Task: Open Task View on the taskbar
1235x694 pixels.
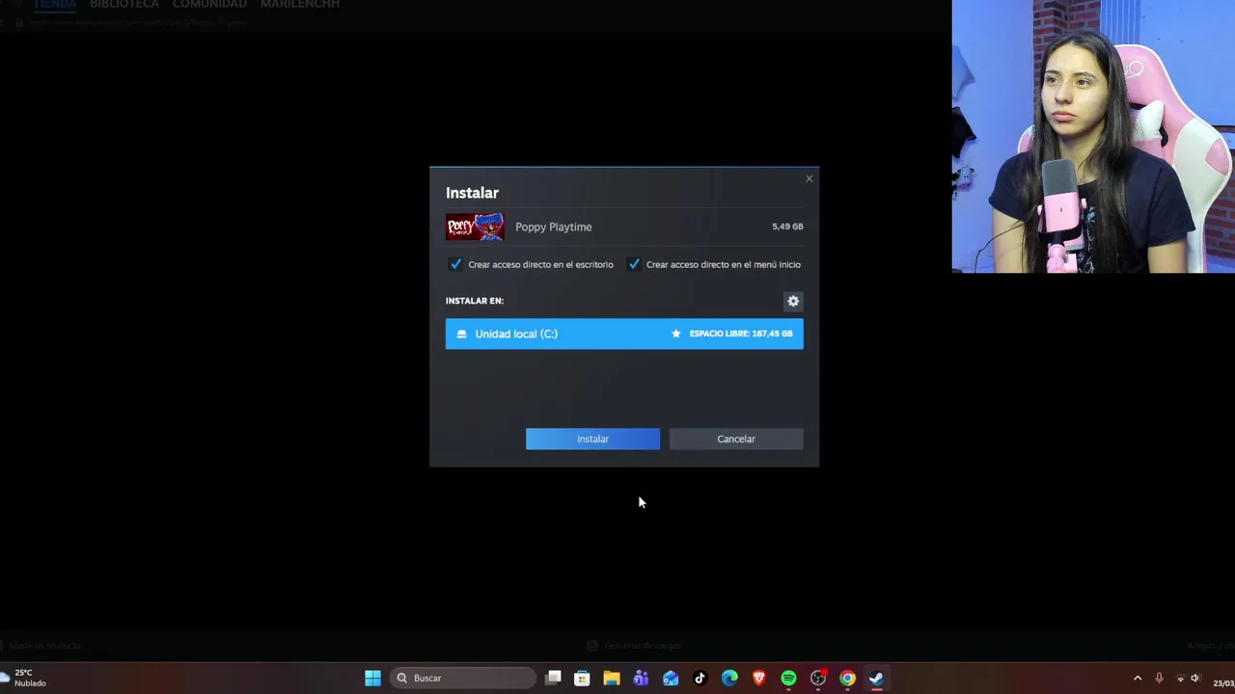Action: pos(553,679)
